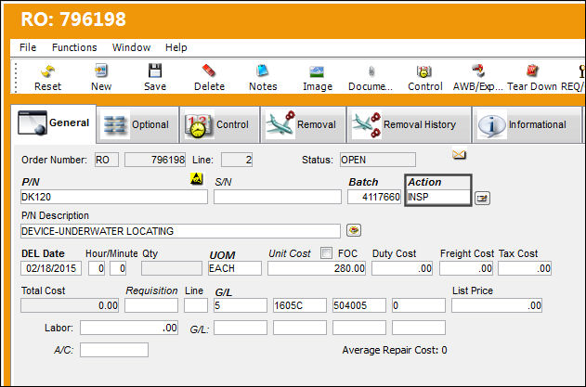Click the Total Cost field 0.00
586x387 pixels.
(70, 305)
